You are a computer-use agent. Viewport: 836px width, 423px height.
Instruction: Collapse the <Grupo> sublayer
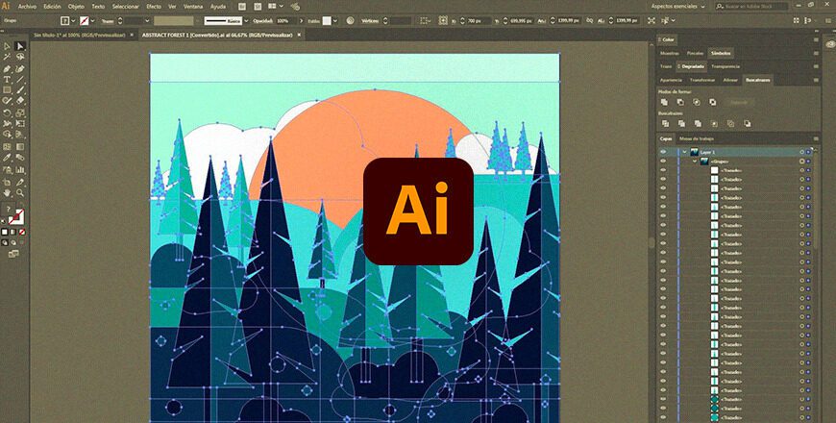[695, 162]
